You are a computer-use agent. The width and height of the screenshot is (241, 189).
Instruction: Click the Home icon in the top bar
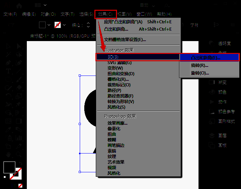tap(19, 6)
